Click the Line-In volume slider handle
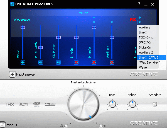The width and height of the screenshot is (167, 128). 76,37
